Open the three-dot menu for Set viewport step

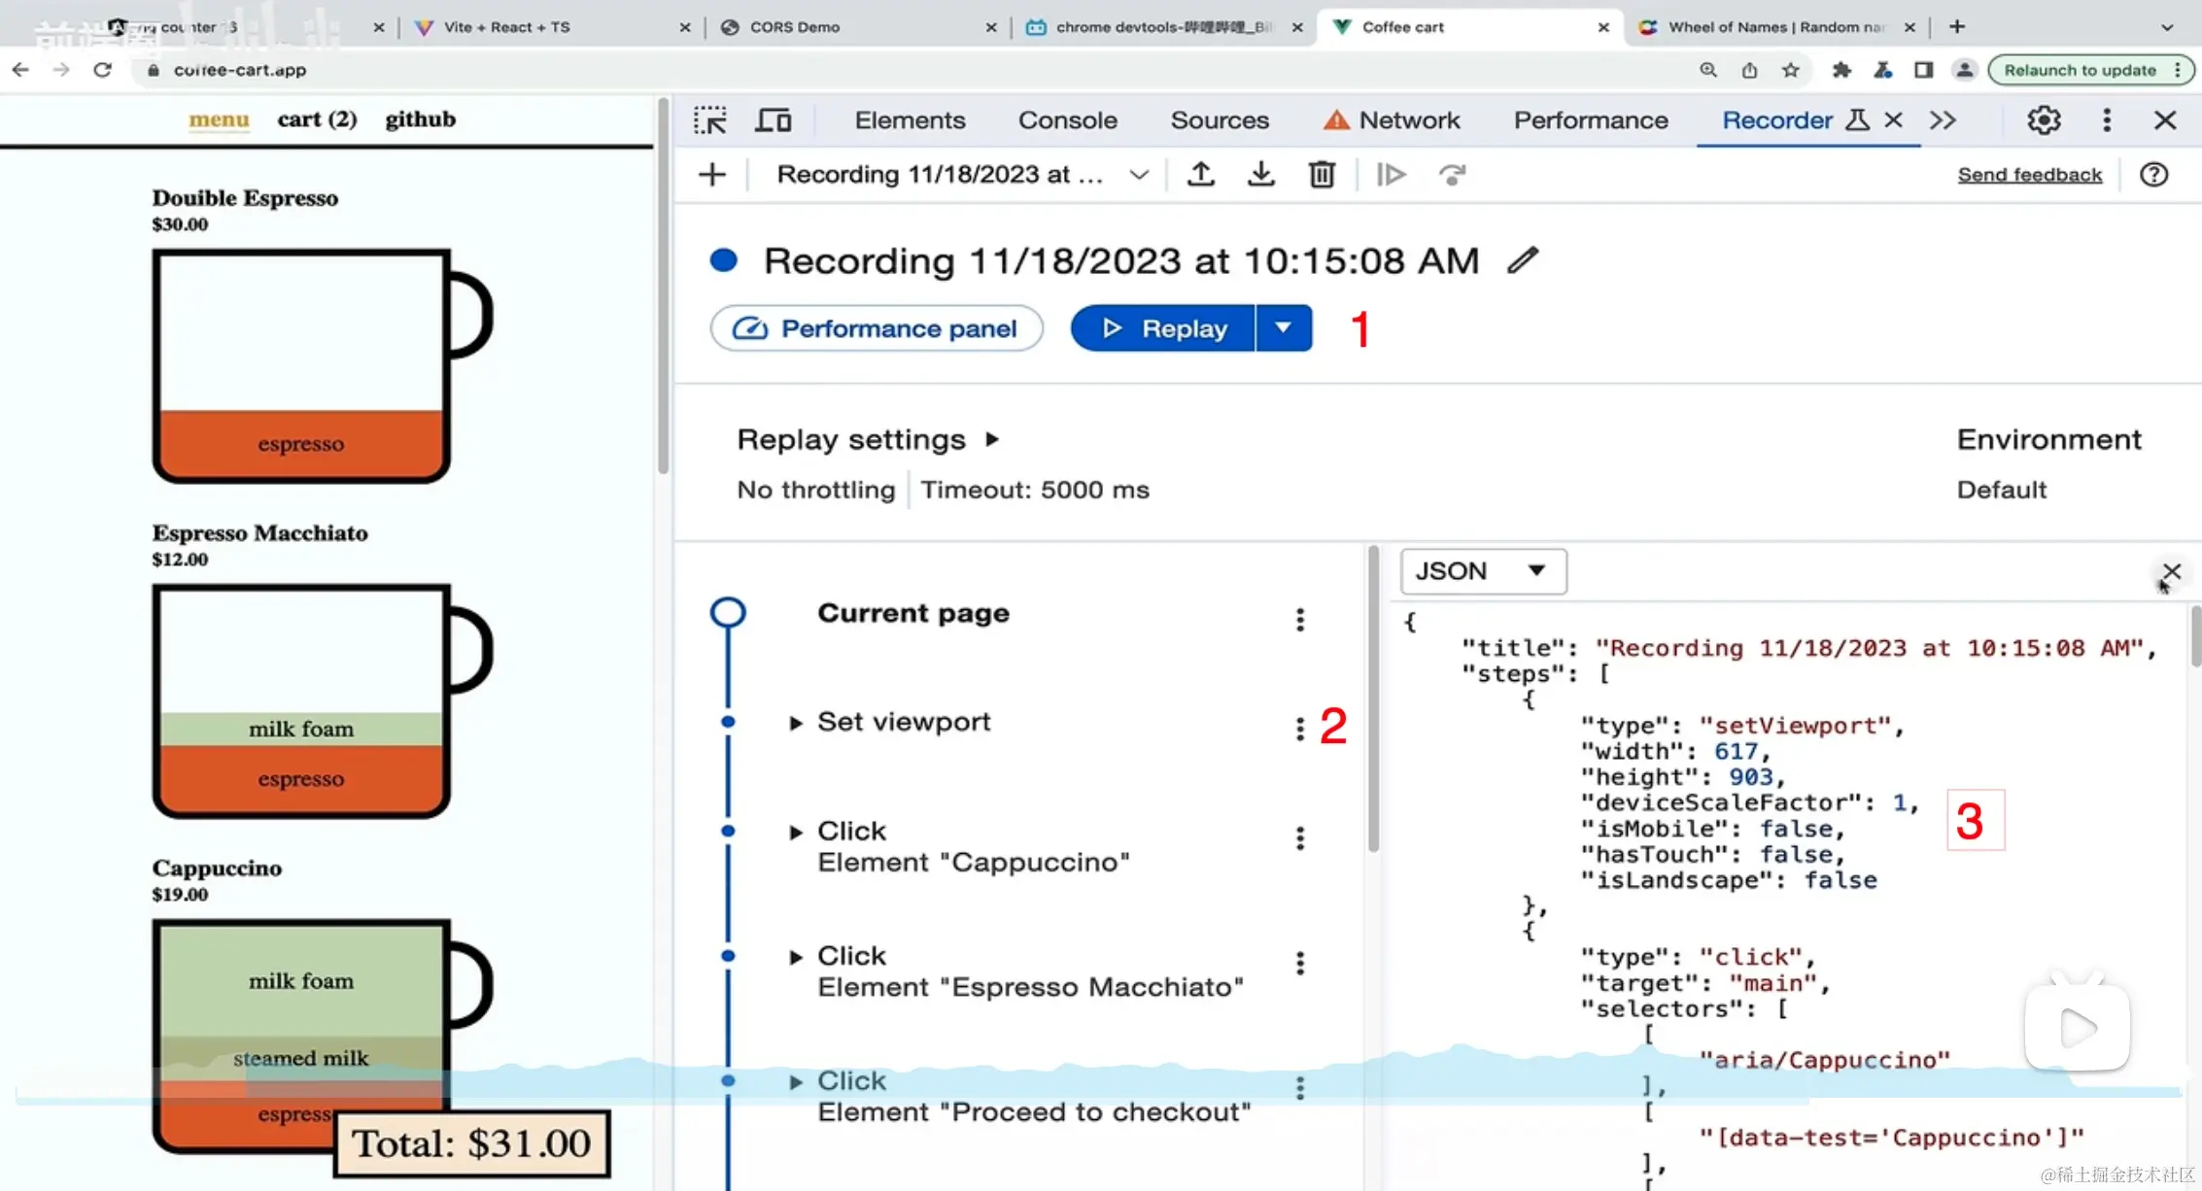point(1300,729)
